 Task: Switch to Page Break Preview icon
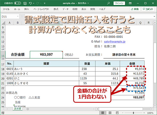tap(117, 113)
